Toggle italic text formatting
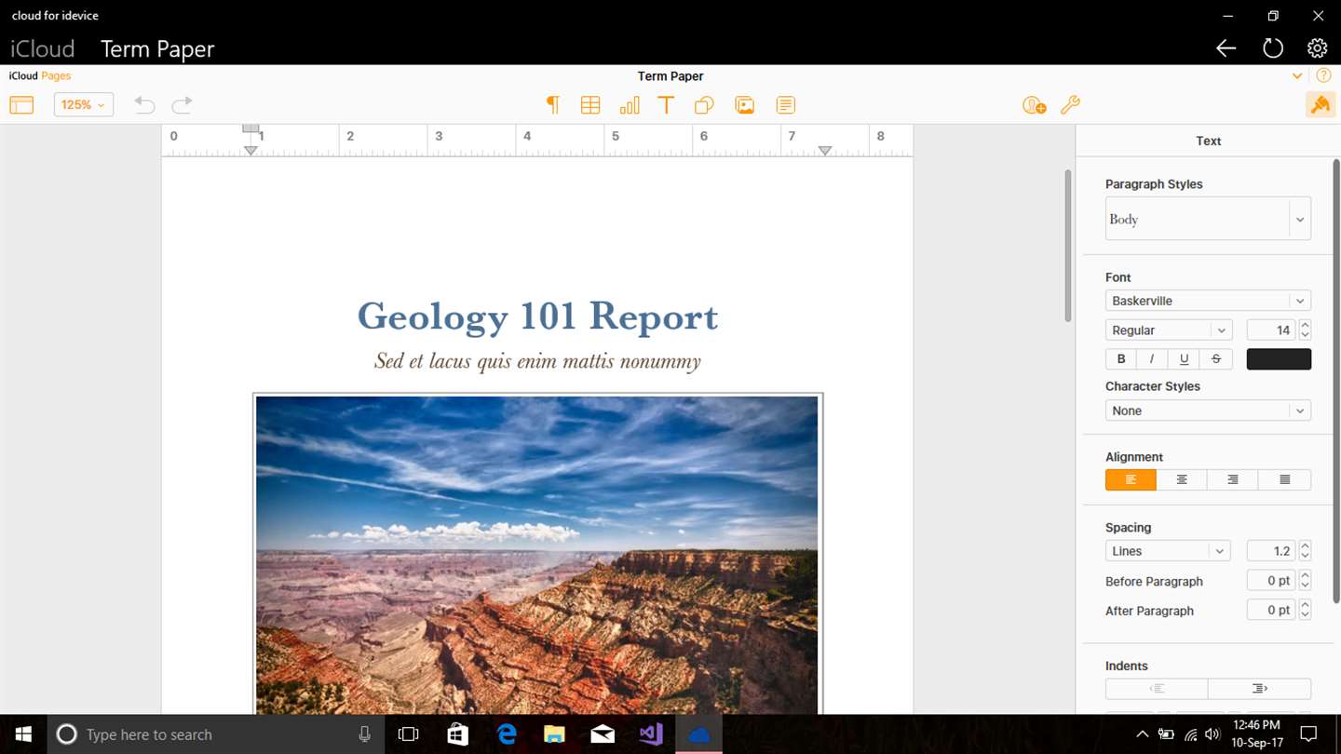This screenshot has width=1341, height=754. (1152, 359)
